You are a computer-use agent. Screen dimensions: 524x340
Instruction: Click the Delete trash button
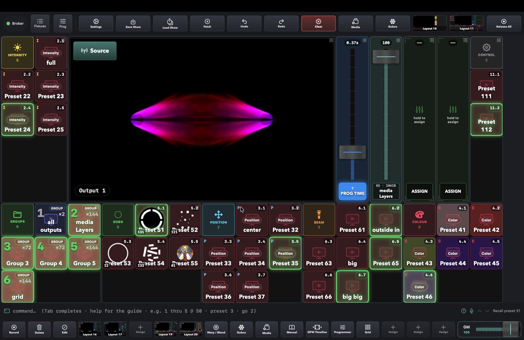(39, 329)
